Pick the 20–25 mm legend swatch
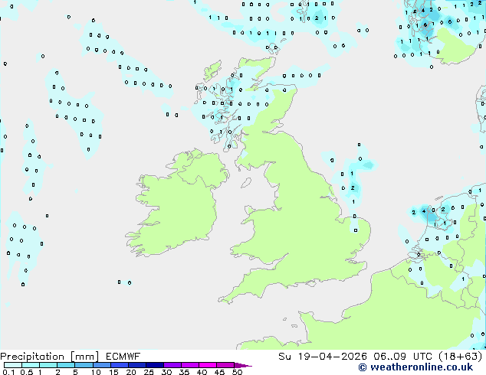The height and width of the screenshot is (375, 486). 137,365
